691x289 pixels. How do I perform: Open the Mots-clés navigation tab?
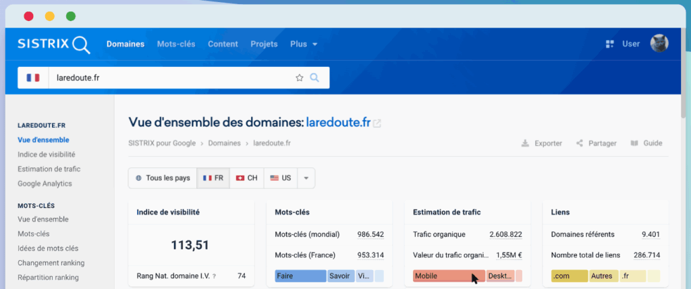pos(176,44)
